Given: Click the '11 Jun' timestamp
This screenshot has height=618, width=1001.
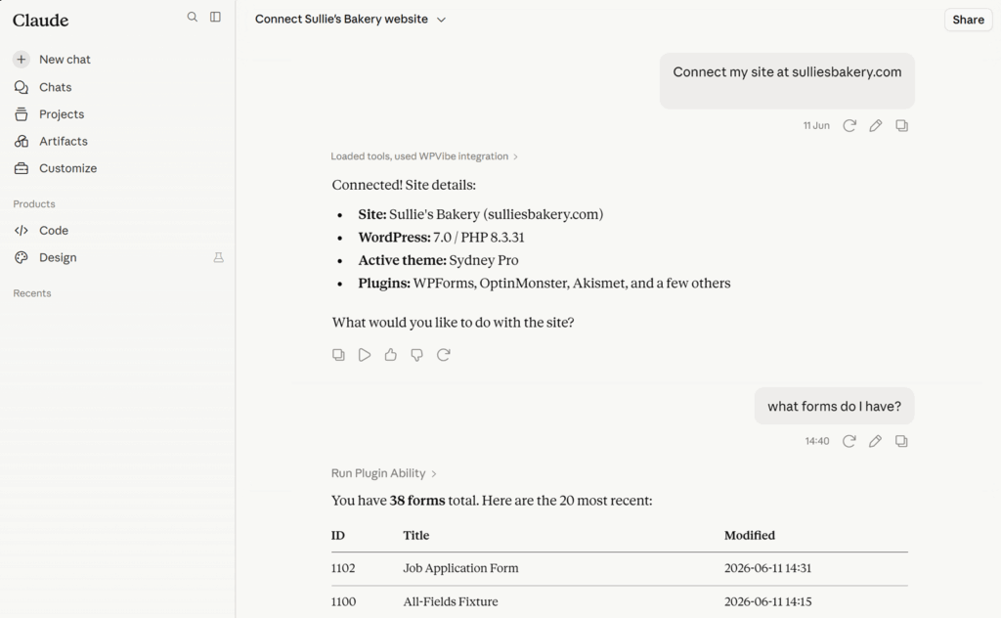Looking at the screenshot, I should (816, 126).
